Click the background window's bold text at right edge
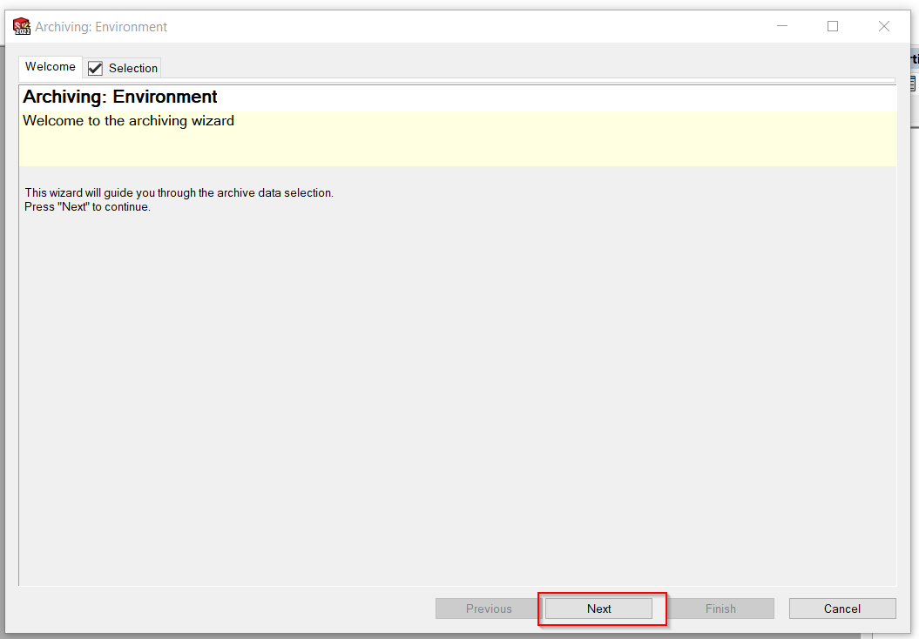The width and height of the screenshot is (919, 639). (x=913, y=59)
